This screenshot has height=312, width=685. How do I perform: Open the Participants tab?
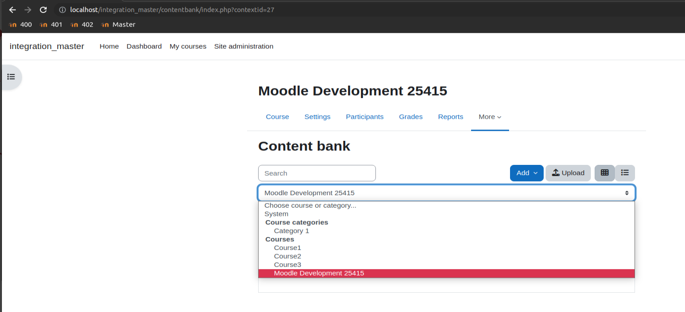pos(365,117)
